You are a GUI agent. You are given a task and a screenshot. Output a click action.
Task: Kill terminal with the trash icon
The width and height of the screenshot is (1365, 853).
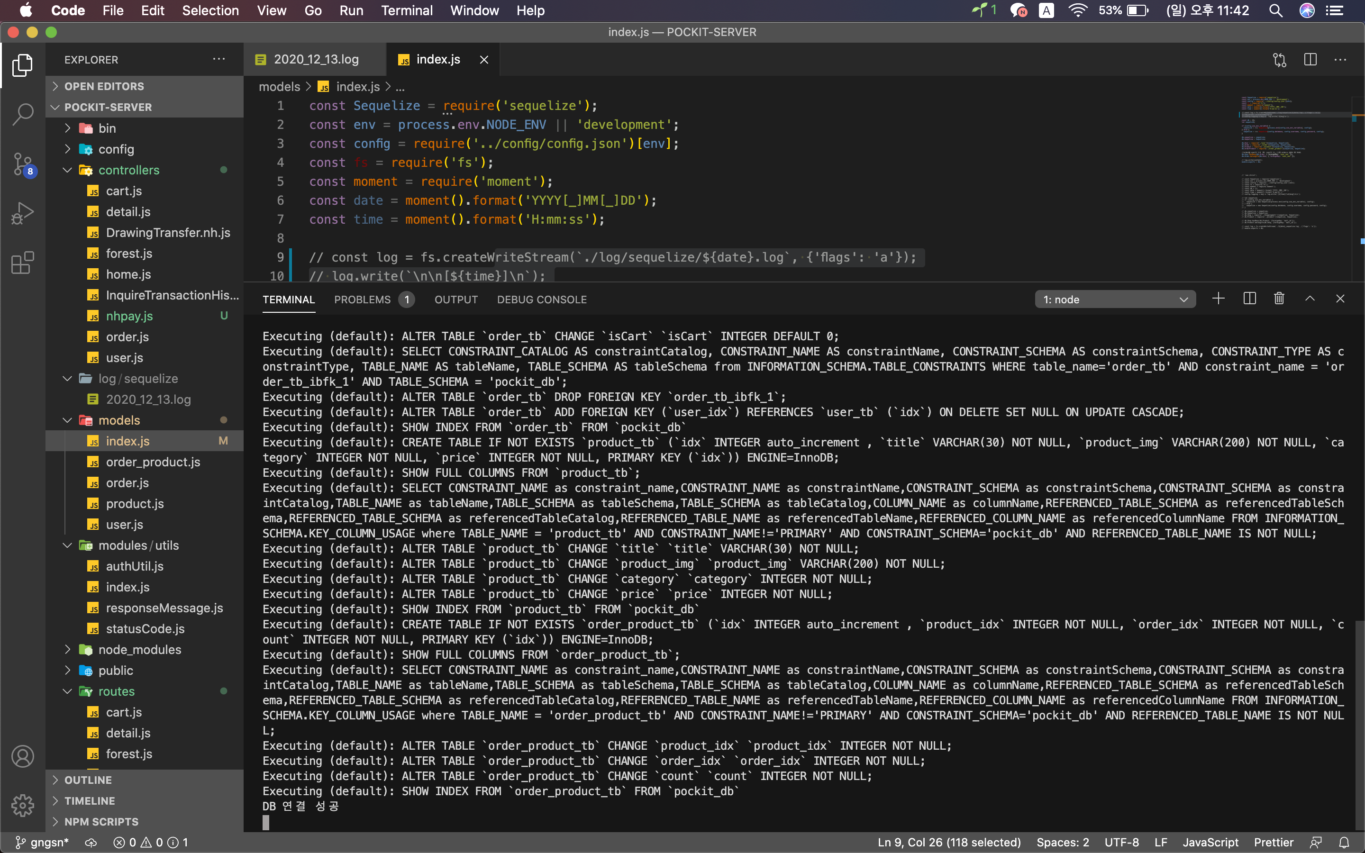pyautogui.click(x=1279, y=299)
